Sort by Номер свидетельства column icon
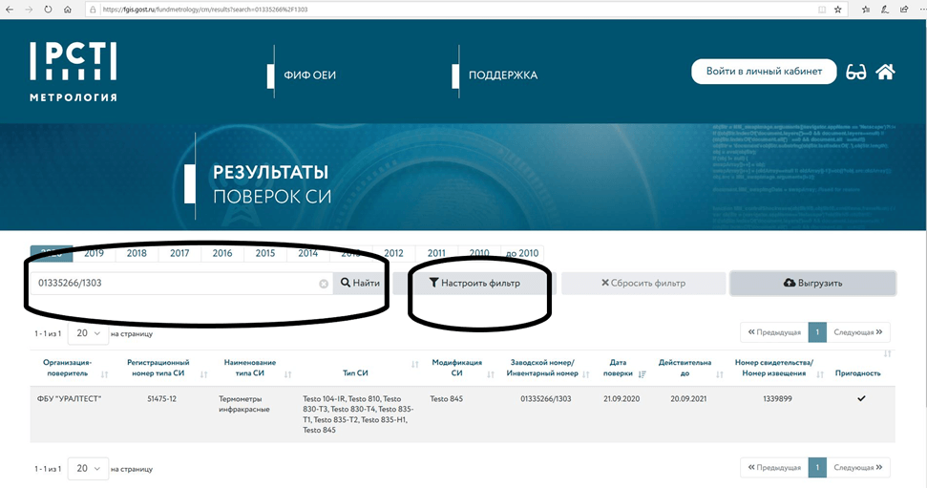Viewport: 927px width, 488px height. coord(820,374)
